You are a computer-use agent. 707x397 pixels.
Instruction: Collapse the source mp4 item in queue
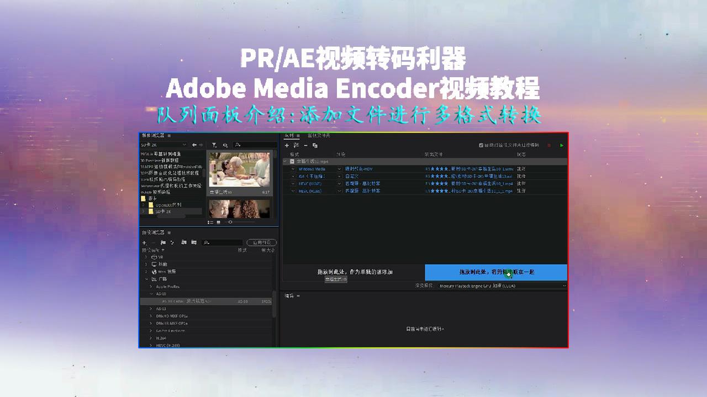click(x=286, y=161)
